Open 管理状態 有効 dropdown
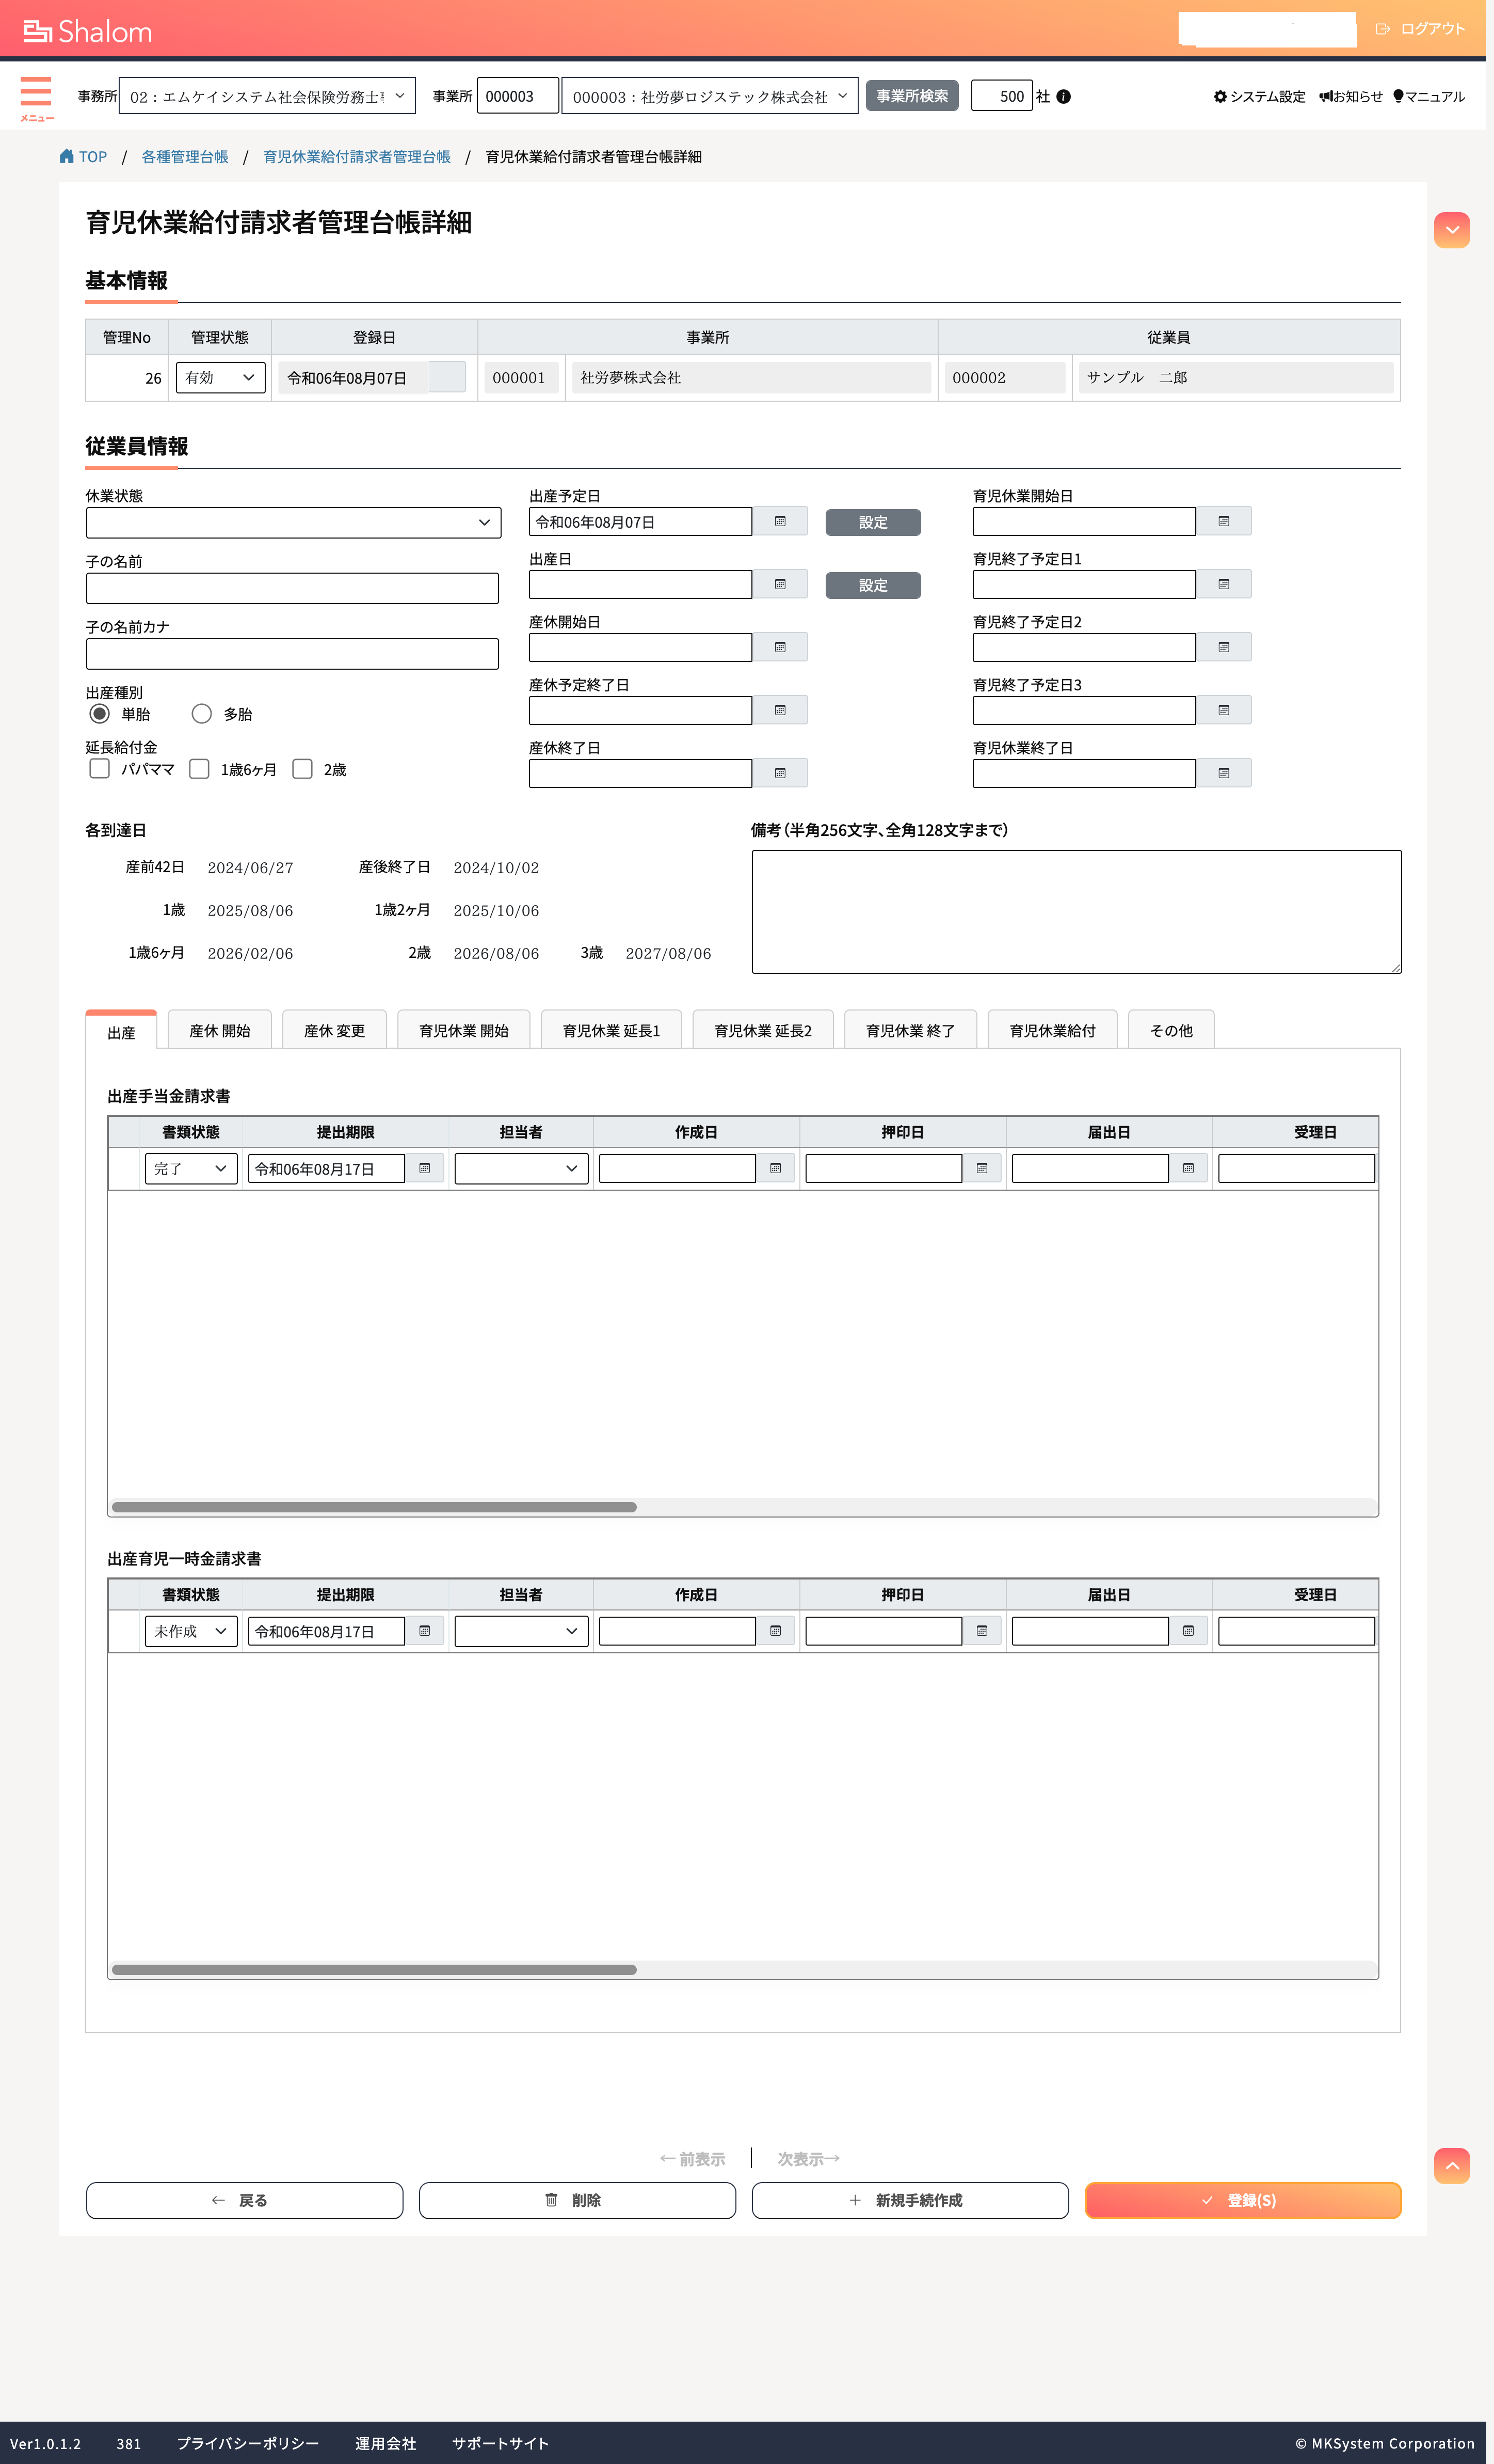The height and width of the screenshot is (2464, 1494). tap(221, 378)
